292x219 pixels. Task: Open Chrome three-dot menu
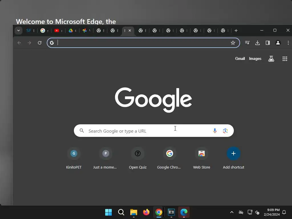(288, 43)
